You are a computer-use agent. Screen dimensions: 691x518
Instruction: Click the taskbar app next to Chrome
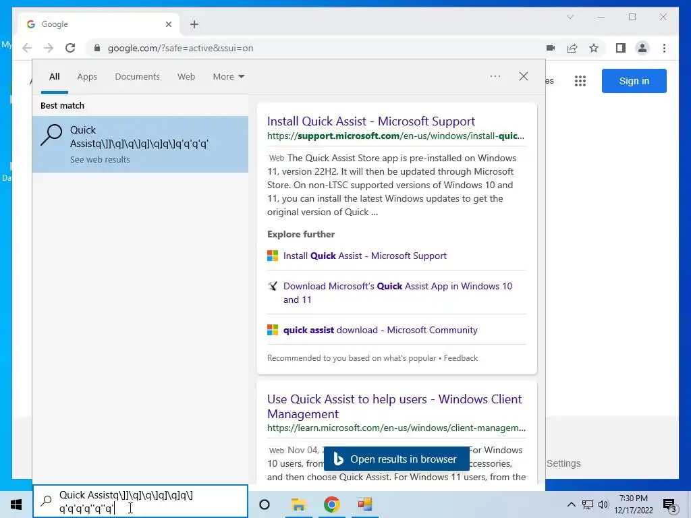point(365,505)
